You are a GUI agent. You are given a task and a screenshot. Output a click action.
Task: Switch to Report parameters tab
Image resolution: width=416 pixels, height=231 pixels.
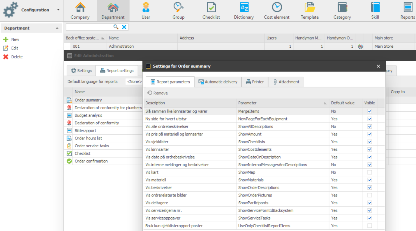[170, 82]
